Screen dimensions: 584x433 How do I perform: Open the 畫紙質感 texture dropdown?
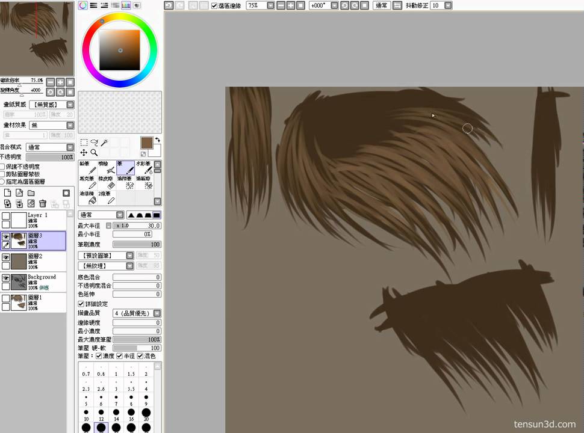click(70, 105)
